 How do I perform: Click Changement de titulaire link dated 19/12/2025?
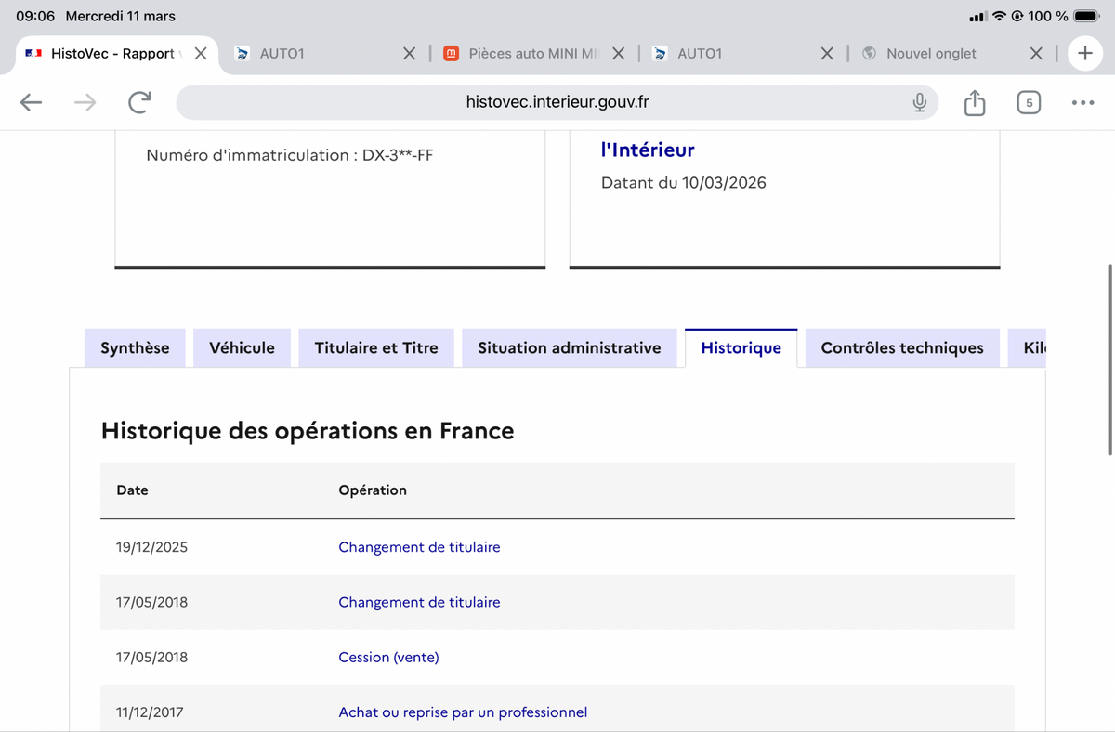[419, 547]
